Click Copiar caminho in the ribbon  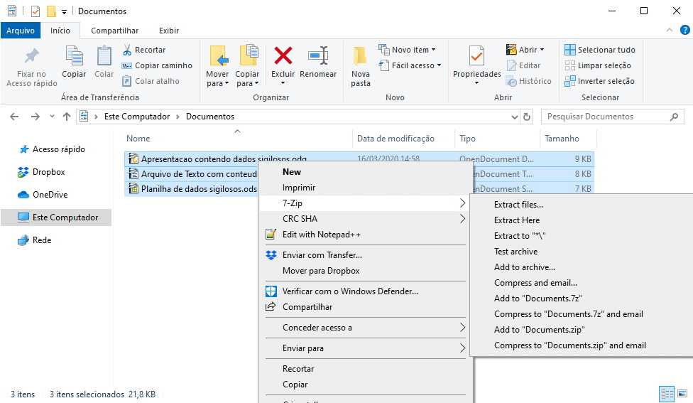click(158, 65)
